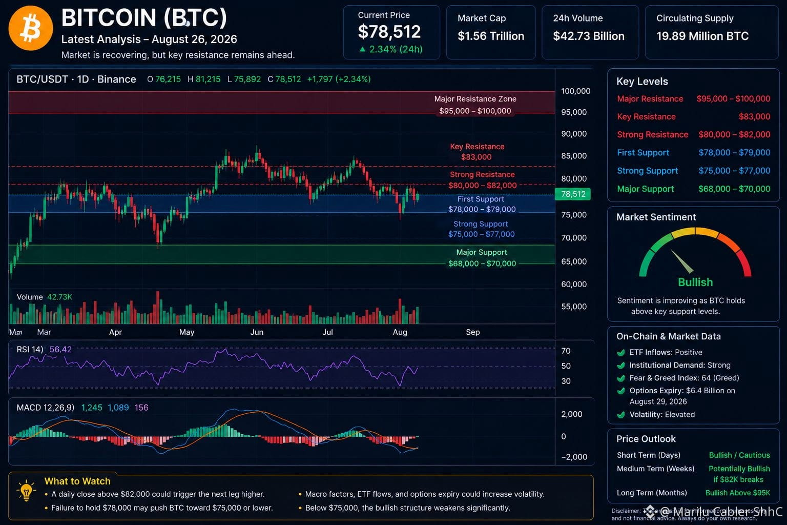Screen dimensions: 787x525
Task: Click the Apr month label on time axis
Action: [x=115, y=332]
